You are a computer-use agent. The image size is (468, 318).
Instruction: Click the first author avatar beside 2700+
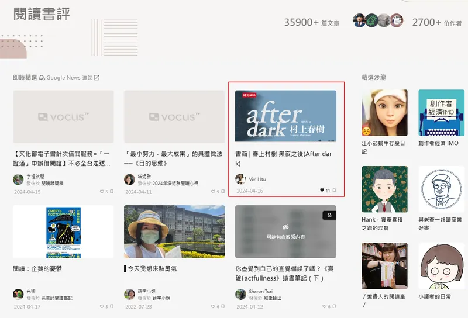(x=359, y=20)
